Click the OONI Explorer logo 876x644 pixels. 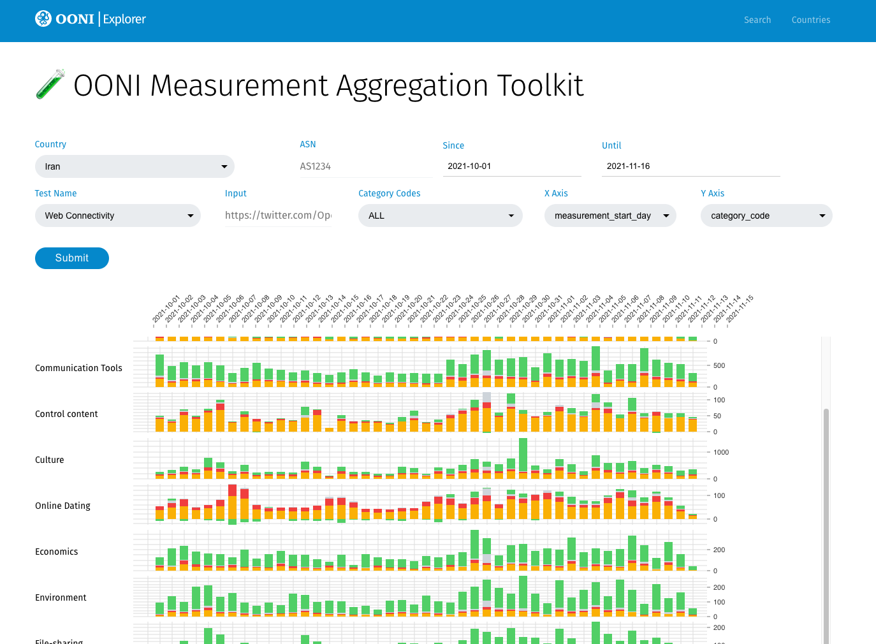point(91,19)
